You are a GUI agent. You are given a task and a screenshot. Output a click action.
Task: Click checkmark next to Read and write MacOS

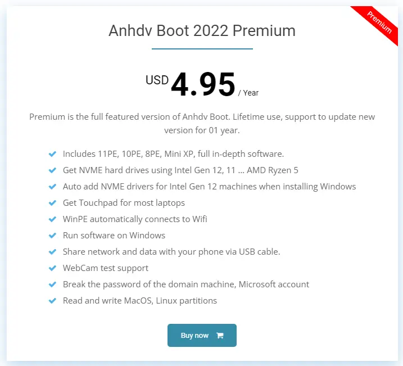52,301
